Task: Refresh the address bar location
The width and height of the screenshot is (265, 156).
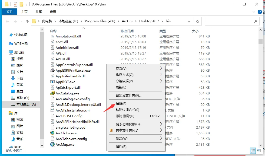Action: (x=198, y=21)
